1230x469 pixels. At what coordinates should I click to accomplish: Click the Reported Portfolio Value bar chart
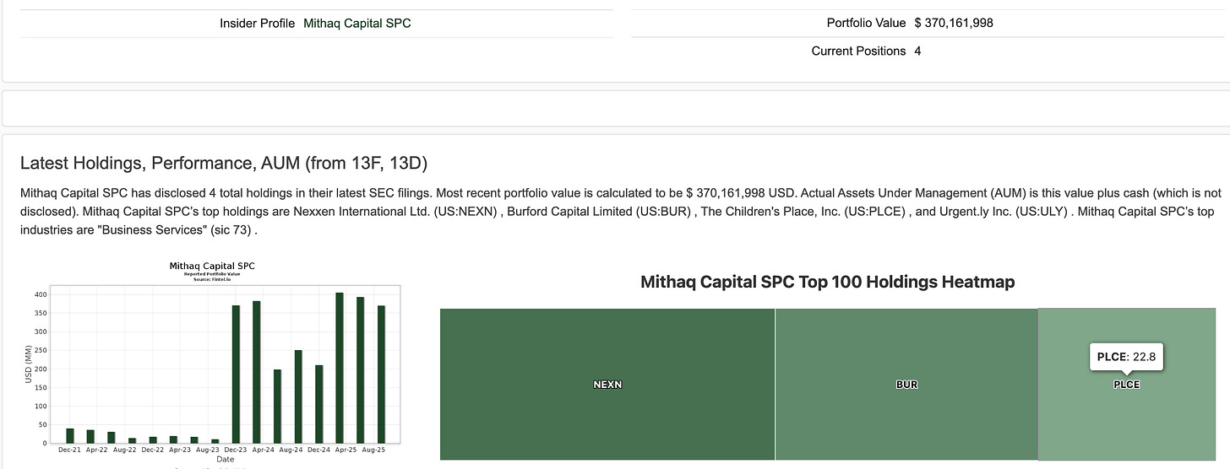pyautogui.click(x=213, y=363)
